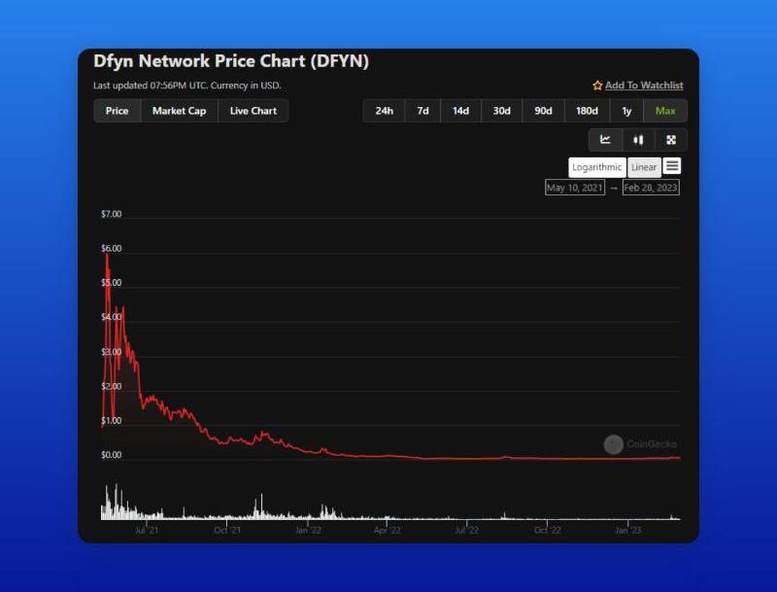Click the Jul '22 axis label
The width and height of the screenshot is (777, 592).
coord(467,530)
